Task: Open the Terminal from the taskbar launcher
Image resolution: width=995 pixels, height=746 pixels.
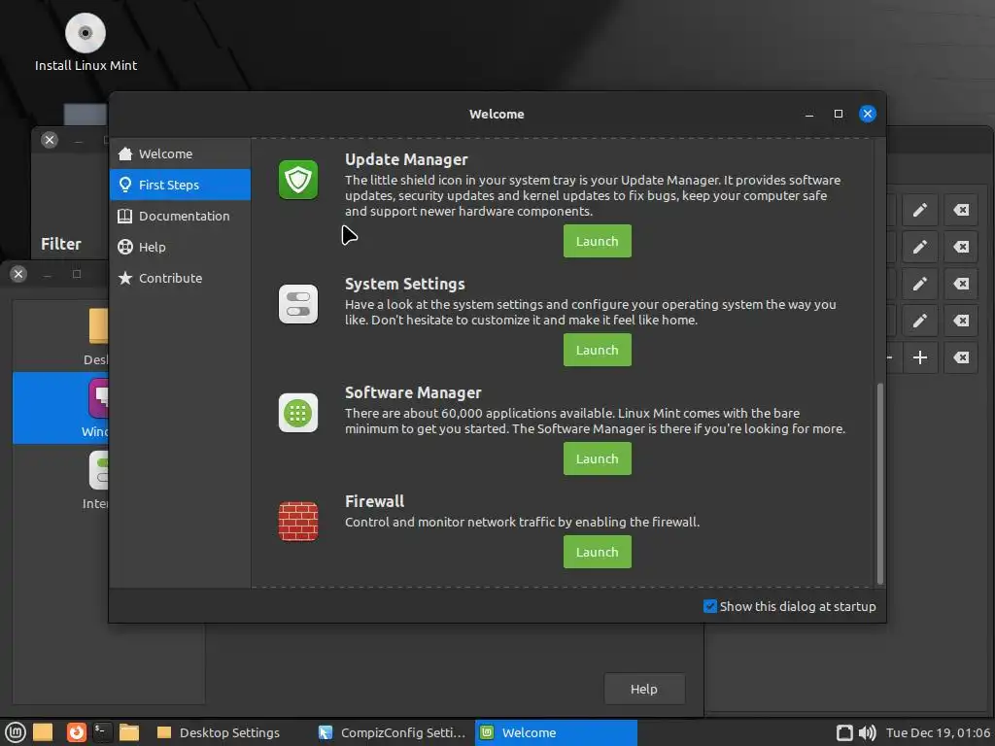Action: coord(102,732)
